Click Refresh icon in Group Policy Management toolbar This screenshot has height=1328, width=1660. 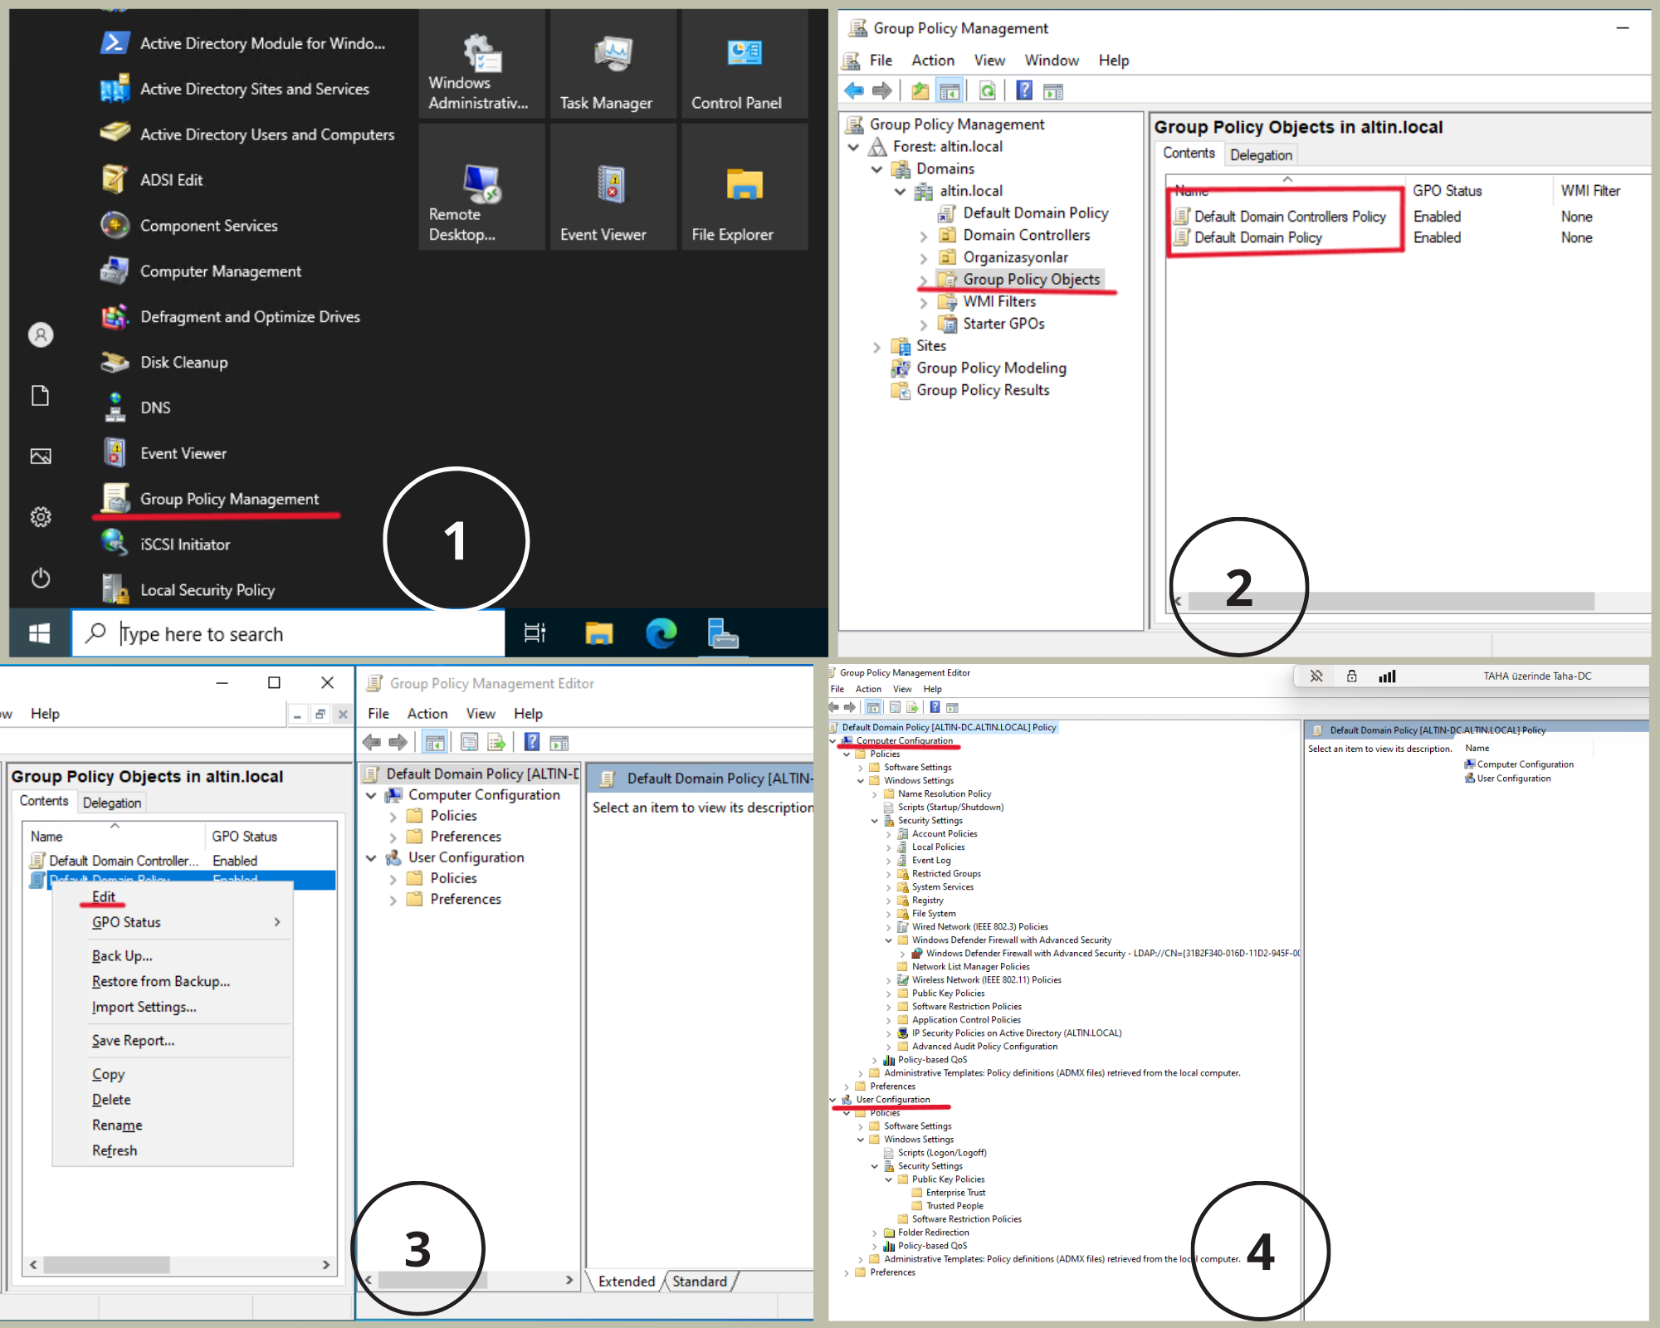click(987, 90)
